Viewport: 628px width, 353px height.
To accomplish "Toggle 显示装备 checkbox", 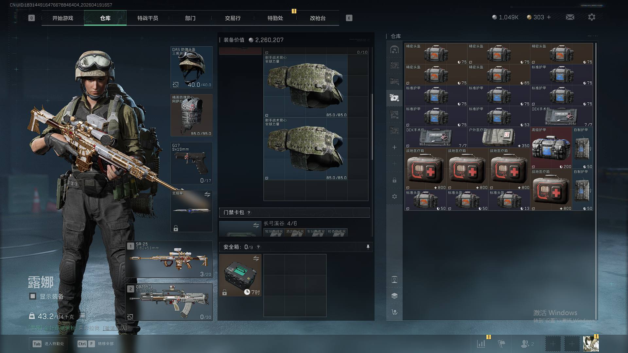I will (x=33, y=296).
